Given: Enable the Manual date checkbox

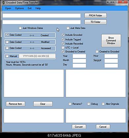Looking at the screenshot, I should point(7,56).
